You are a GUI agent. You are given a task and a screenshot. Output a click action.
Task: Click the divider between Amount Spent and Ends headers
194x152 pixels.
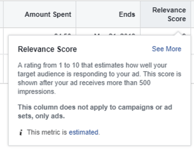click(x=76, y=14)
